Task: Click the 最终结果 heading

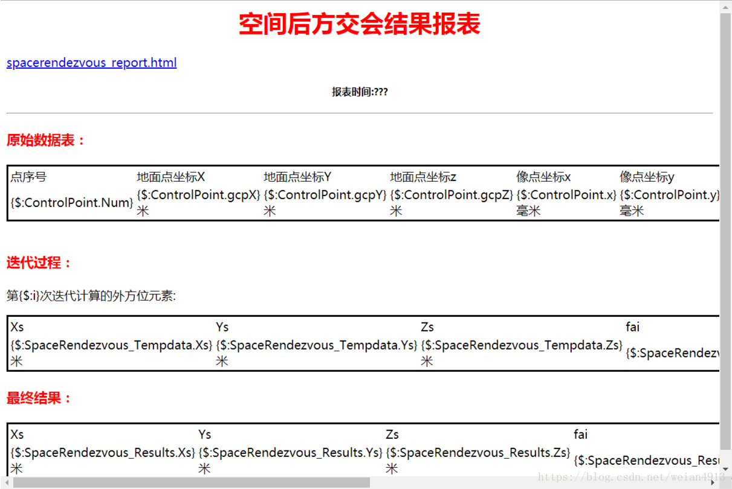Action: coord(39,398)
